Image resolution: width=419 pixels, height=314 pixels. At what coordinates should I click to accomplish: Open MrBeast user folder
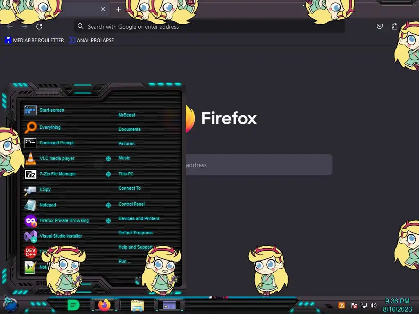point(127,115)
